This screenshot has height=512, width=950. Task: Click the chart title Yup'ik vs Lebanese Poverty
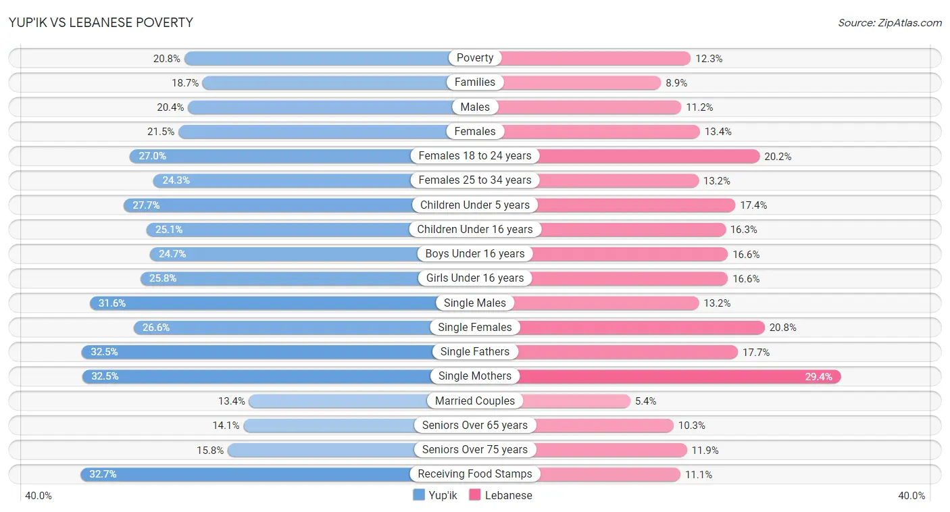[x=101, y=22]
